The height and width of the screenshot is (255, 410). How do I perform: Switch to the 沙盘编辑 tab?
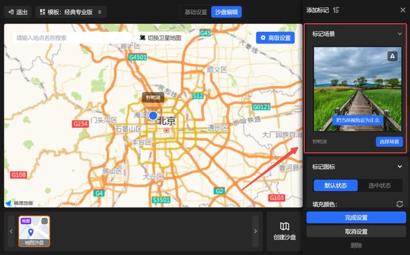(226, 12)
